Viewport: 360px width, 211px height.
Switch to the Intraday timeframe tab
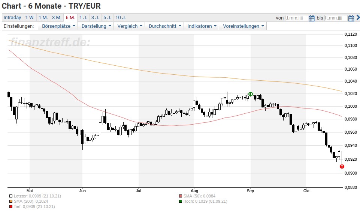(12, 18)
